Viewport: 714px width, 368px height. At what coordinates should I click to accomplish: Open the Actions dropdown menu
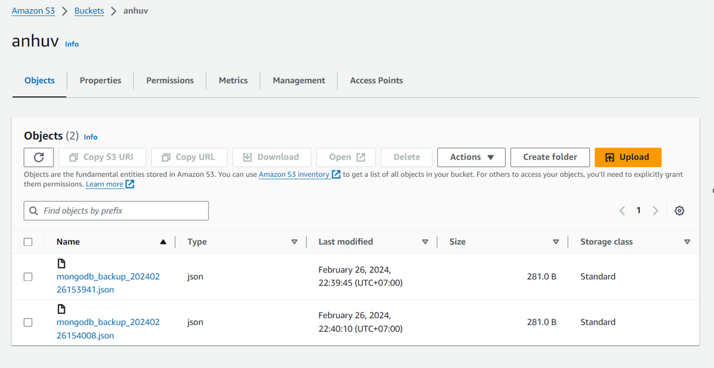(x=471, y=157)
